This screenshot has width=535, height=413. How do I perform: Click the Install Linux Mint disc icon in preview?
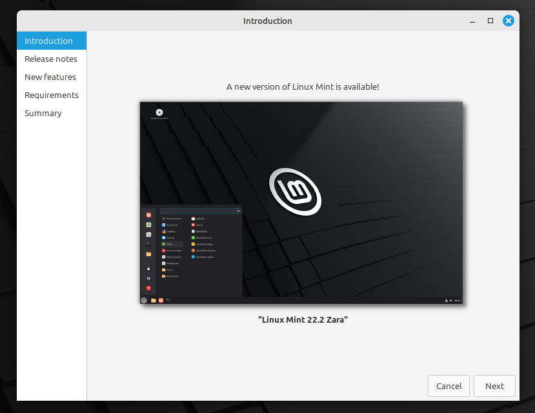coord(159,112)
